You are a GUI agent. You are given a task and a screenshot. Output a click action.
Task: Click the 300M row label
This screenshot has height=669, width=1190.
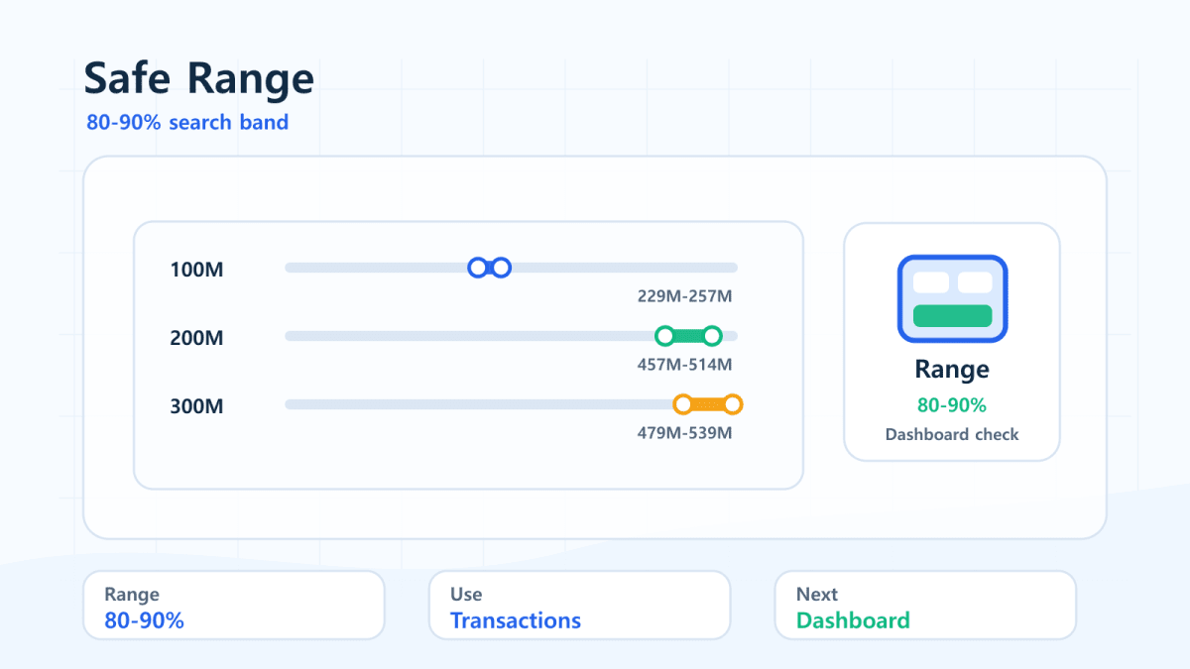coord(196,406)
